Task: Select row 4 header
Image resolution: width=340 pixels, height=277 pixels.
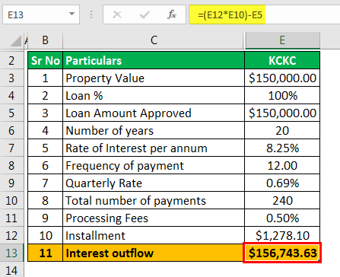Action: coord(11,95)
